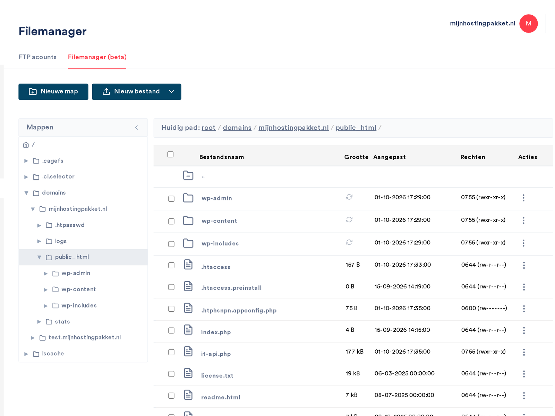Image resolution: width=555 pixels, height=416 pixels.
Task: Select lscache in the folder tree
Action: tap(53, 354)
